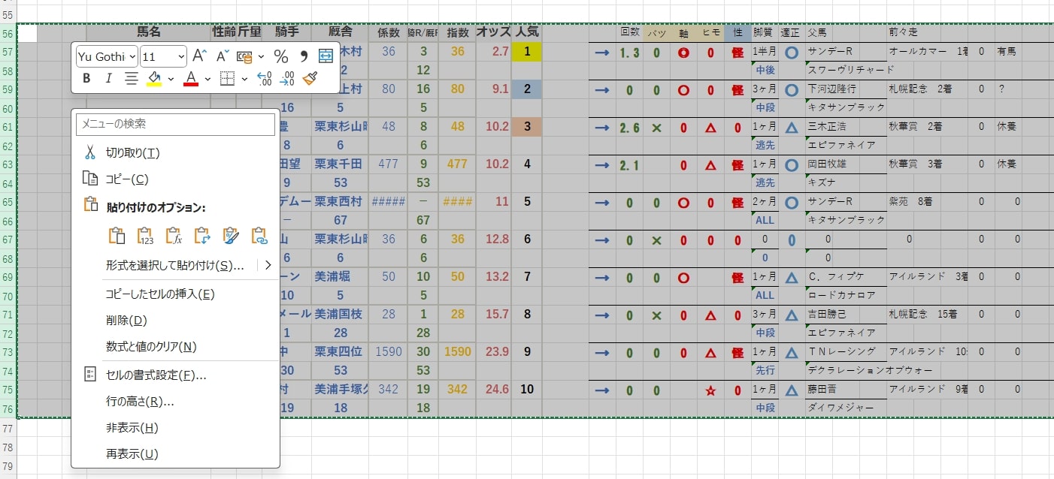This screenshot has height=479, width=1054.
Task: Select the Decrease Font Size icon
Action: pyautogui.click(x=223, y=55)
